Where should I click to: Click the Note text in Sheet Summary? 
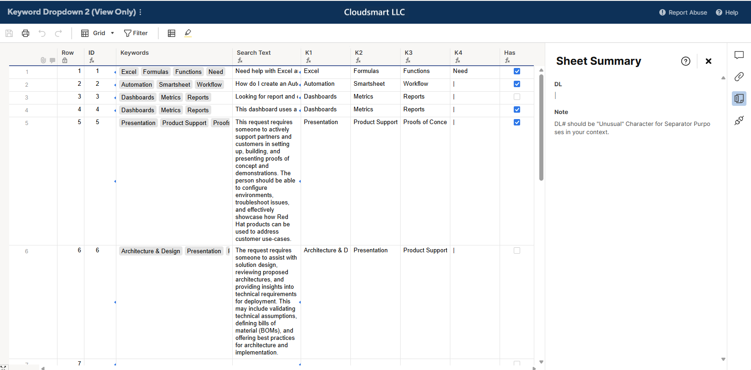pos(632,128)
